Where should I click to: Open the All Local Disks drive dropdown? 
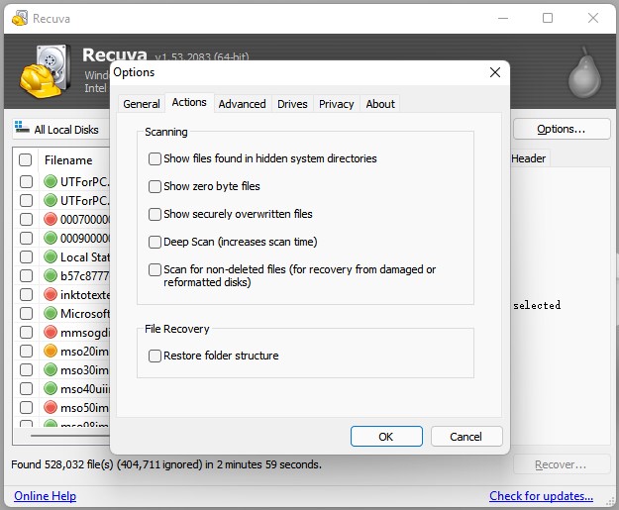(x=61, y=129)
